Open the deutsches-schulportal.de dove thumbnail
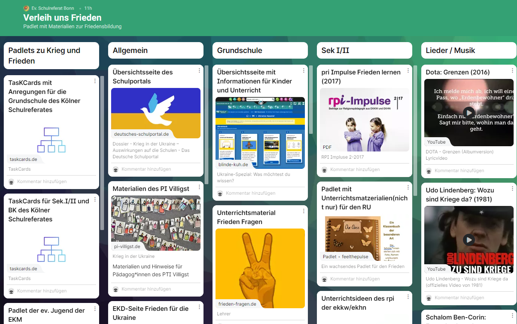This screenshot has width=517, height=324. pos(156,113)
